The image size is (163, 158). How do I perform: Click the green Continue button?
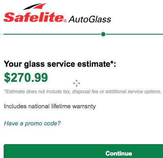point(83,151)
